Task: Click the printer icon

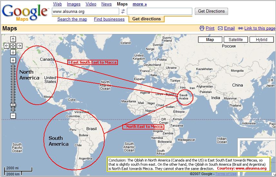Action: coord(202,28)
